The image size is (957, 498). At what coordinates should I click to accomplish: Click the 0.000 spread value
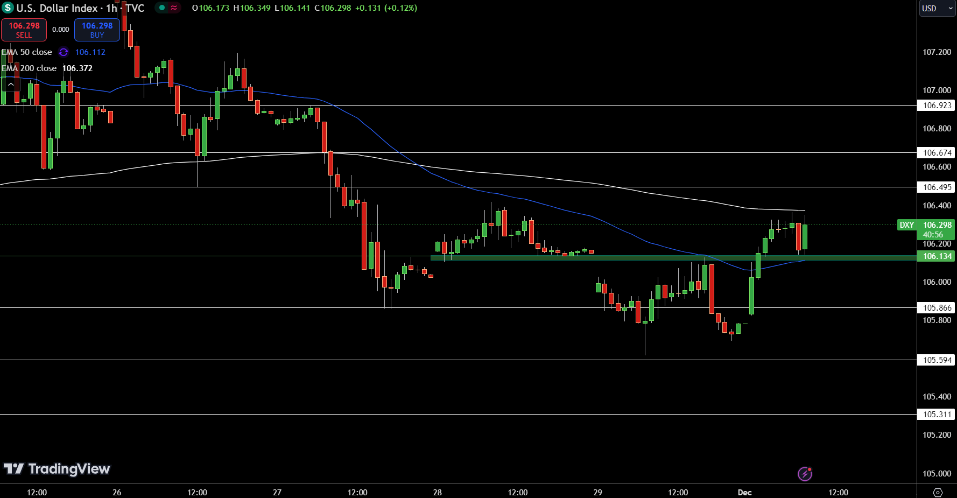pyautogui.click(x=61, y=30)
